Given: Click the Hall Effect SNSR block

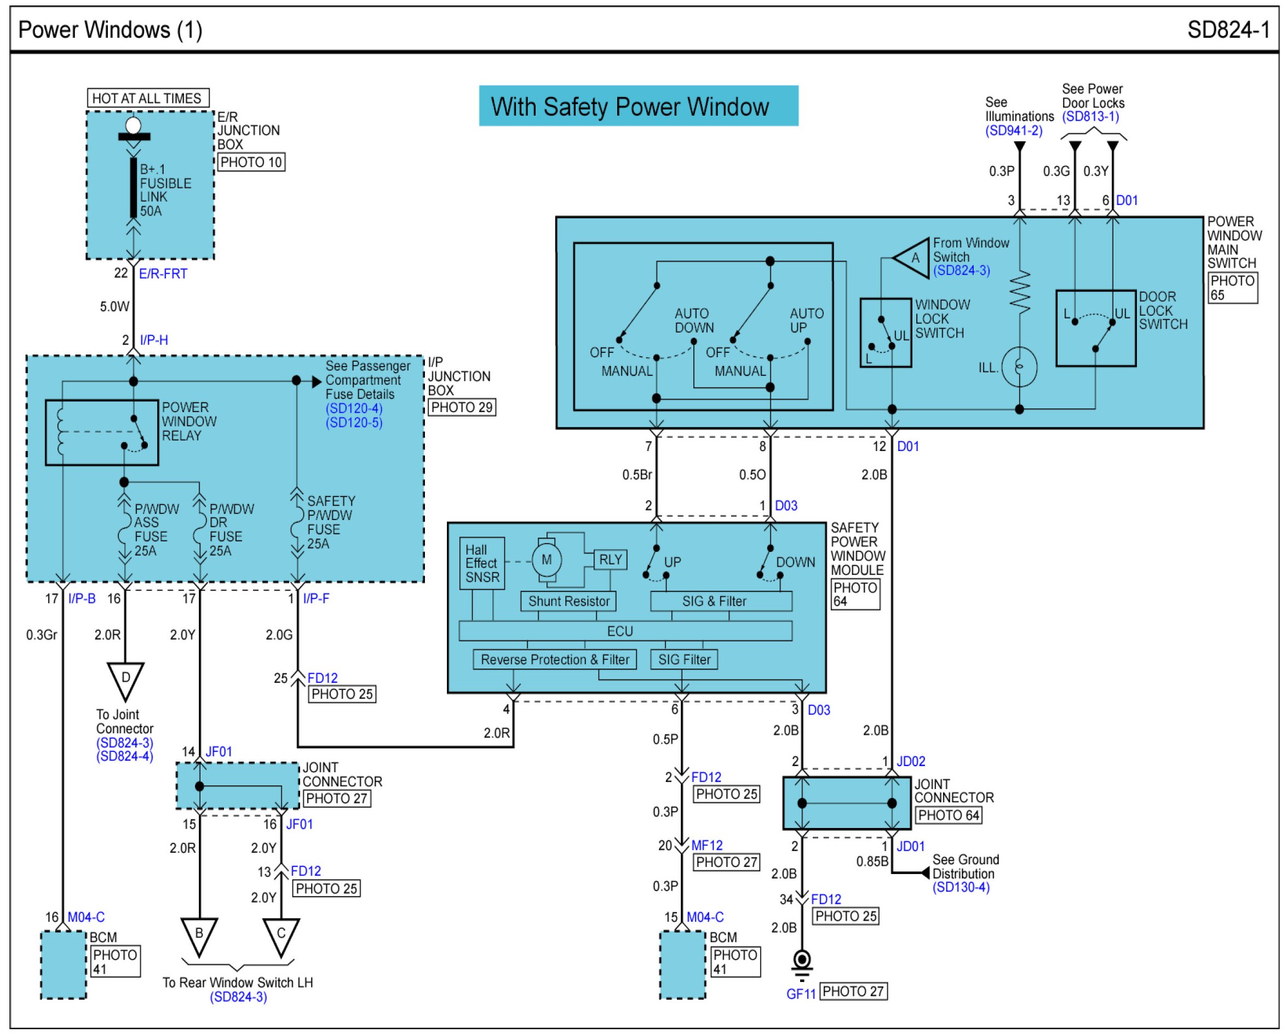Looking at the screenshot, I should (482, 563).
